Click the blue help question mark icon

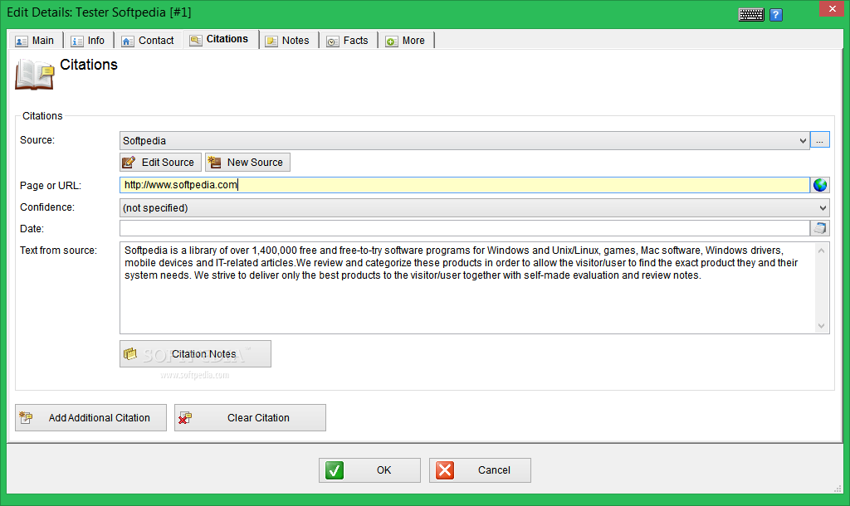pyautogui.click(x=776, y=15)
